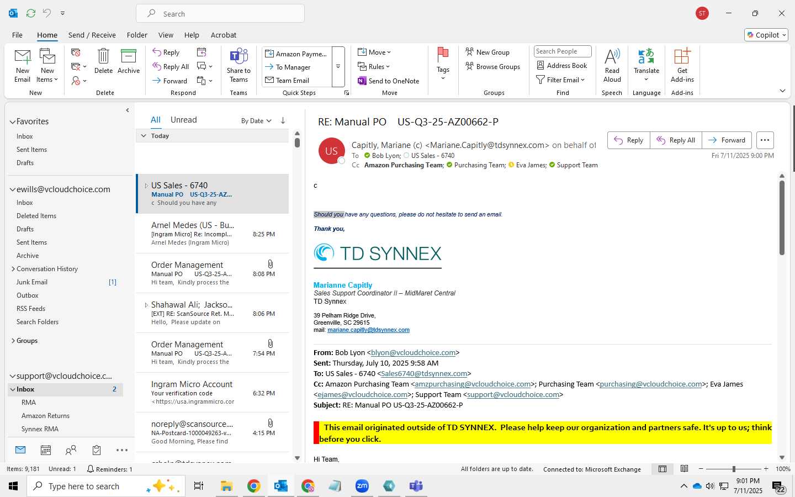
Task: Click the zoom slider handle in status bar
Action: tap(734, 469)
